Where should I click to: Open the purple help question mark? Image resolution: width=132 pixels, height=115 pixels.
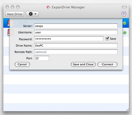pos(124,14)
